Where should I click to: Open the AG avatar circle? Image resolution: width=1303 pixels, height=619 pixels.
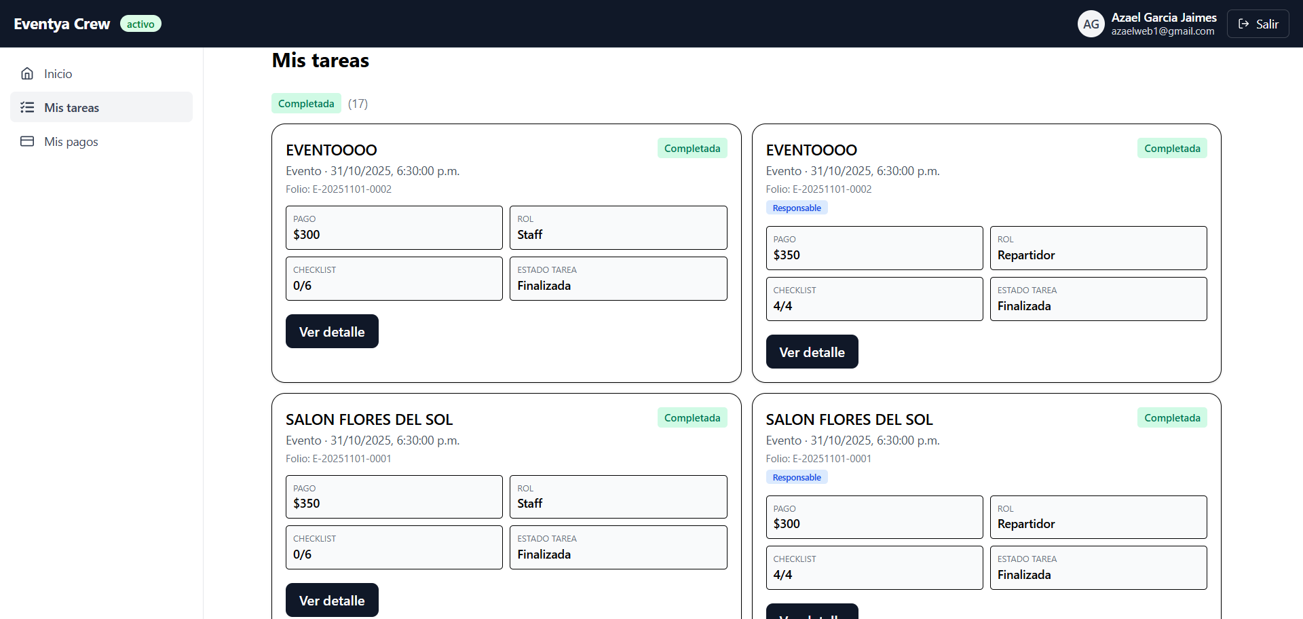(x=1091, y=23)
